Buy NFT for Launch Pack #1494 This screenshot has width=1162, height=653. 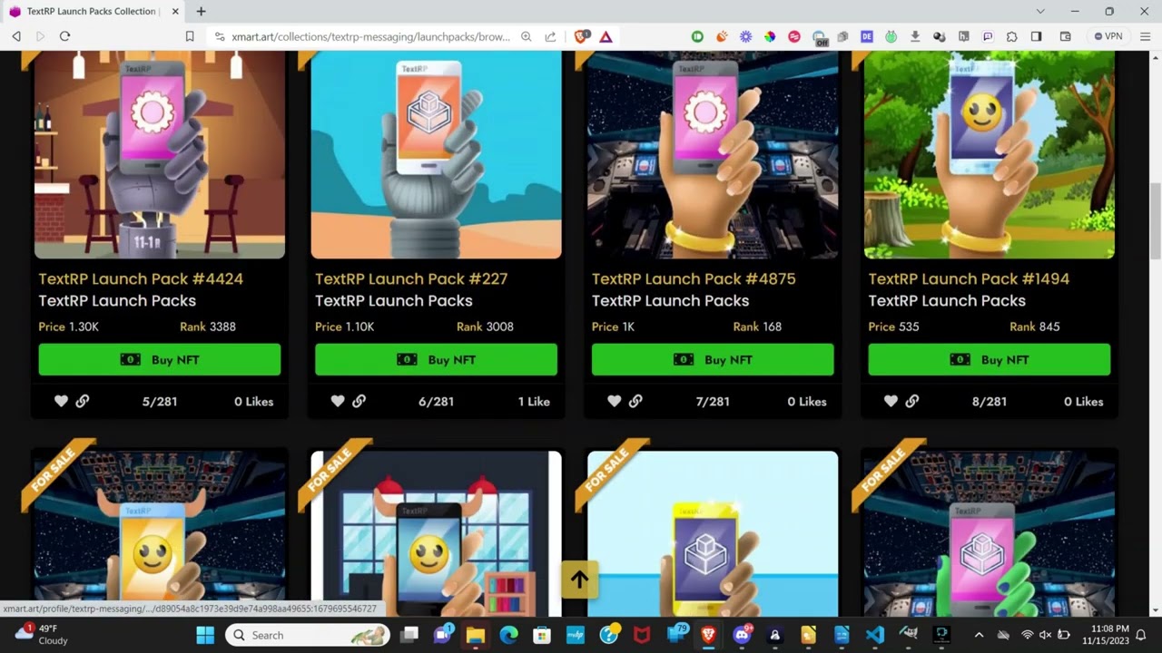[990, 359]
